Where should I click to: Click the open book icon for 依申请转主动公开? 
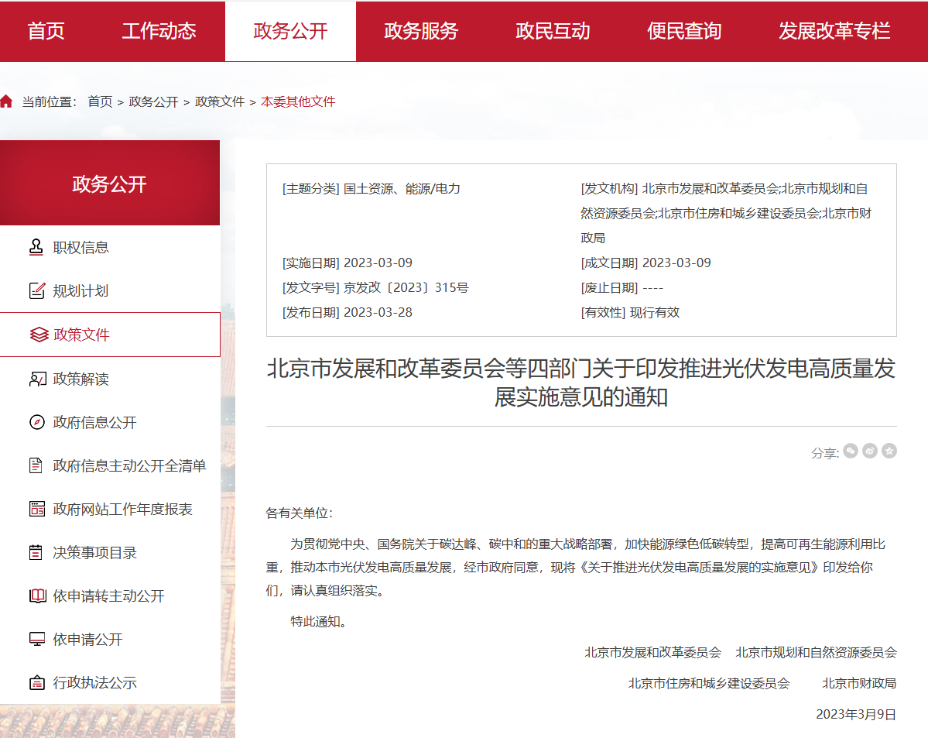point(37,596)
